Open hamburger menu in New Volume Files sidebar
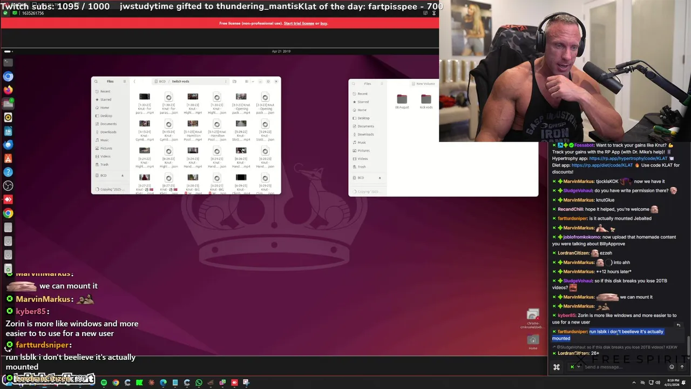Image resolution: width=691 pixels, height=389 pixels. click(382, 84)
